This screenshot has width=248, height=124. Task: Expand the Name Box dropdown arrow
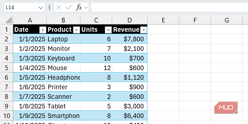tap(41, 7)
